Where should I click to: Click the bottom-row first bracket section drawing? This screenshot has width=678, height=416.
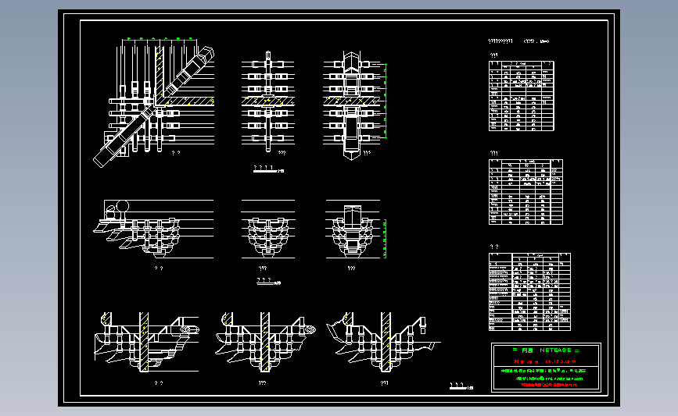pyautogui.click(x=146, y=342)
